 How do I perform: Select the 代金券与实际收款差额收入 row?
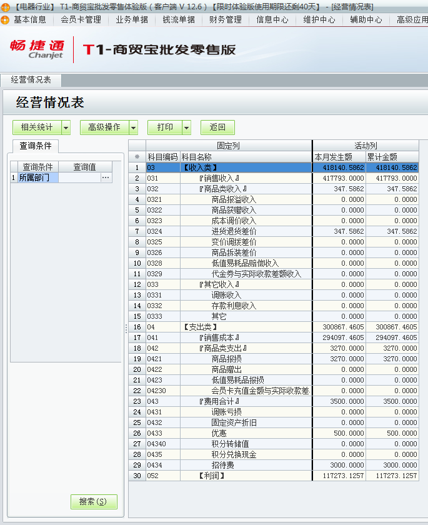[x=274, y=274]
